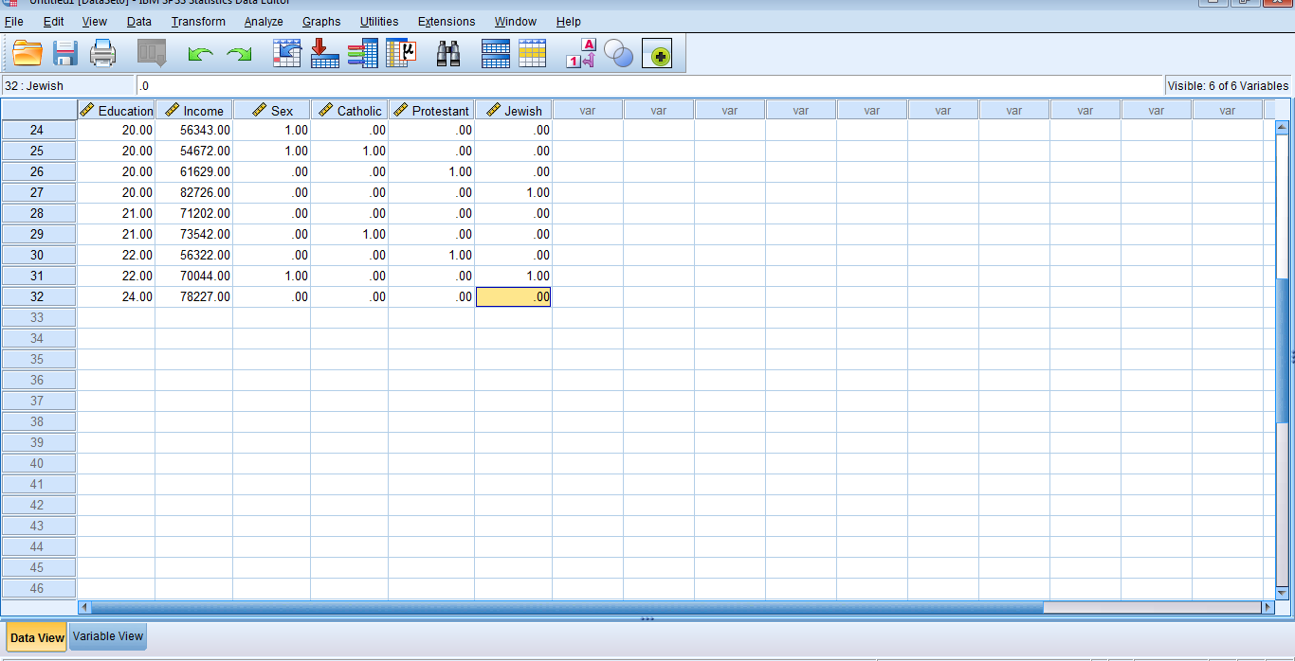Open Recall recently used dialogs icon

pyautogui.click(x=152, y=54)
